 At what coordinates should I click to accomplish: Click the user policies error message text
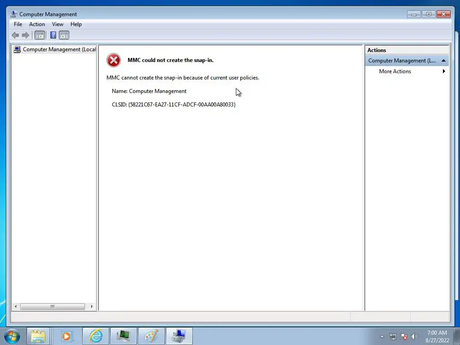pyautogui.click(x=183, y=78)
